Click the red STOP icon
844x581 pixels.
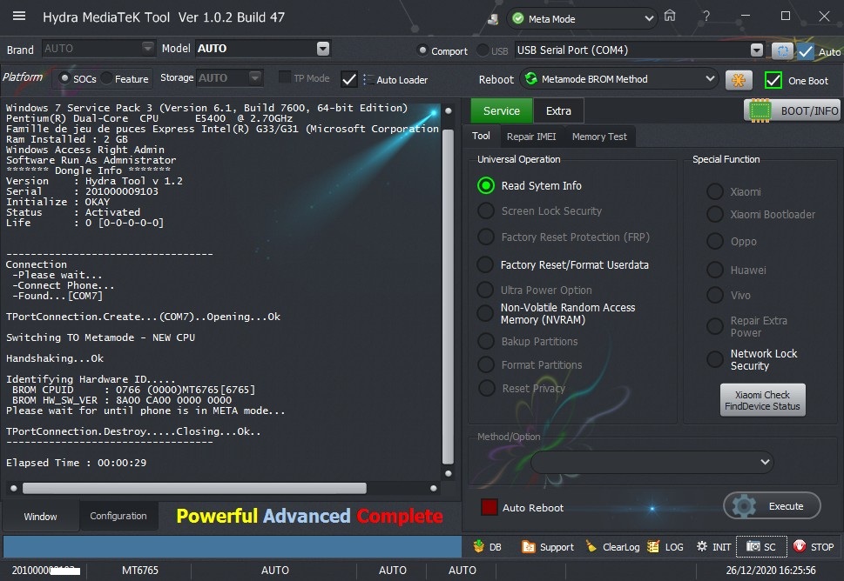(x=800, y=546)
